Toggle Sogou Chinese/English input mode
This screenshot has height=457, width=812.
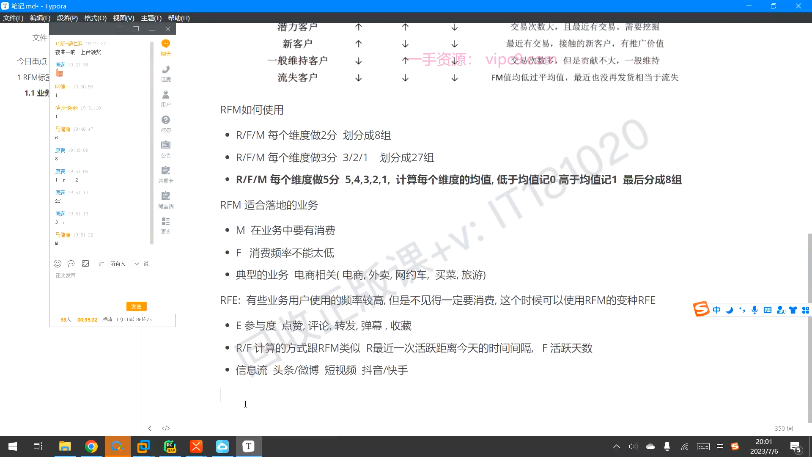coord(716,310)
